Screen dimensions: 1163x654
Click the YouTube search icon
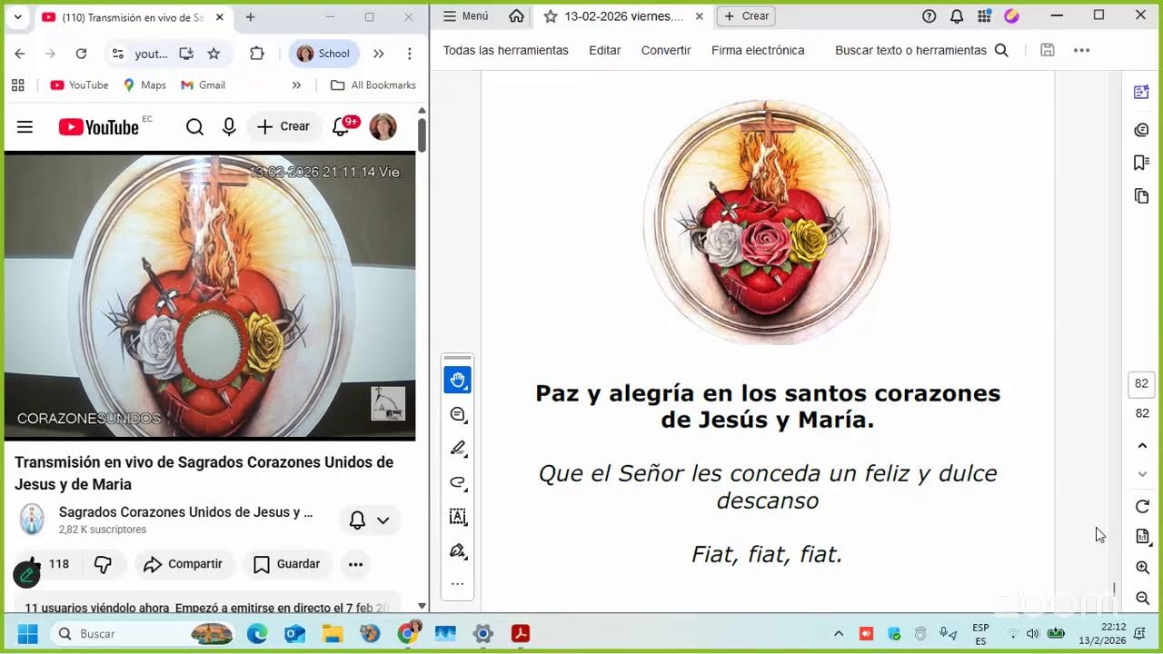(194, 126)
